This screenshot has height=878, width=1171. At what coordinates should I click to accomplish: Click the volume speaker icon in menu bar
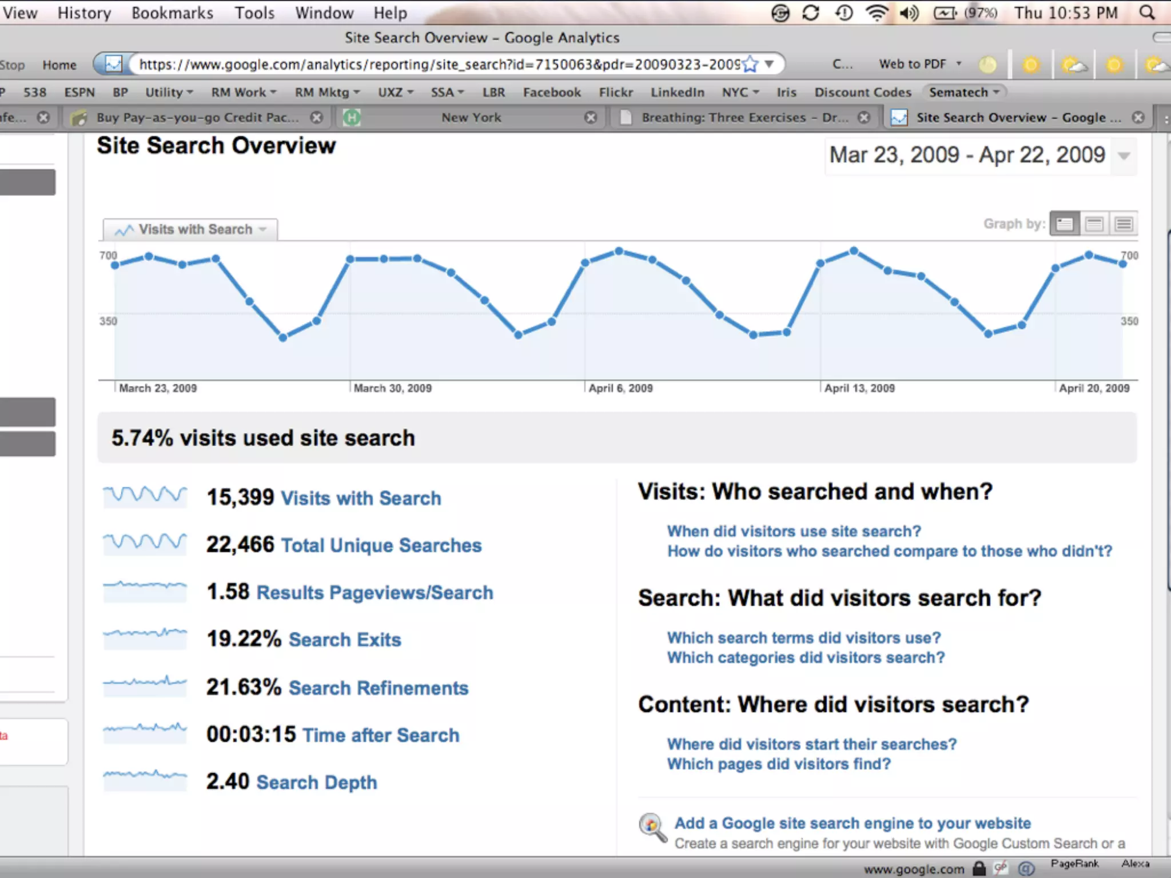(909, 13)
